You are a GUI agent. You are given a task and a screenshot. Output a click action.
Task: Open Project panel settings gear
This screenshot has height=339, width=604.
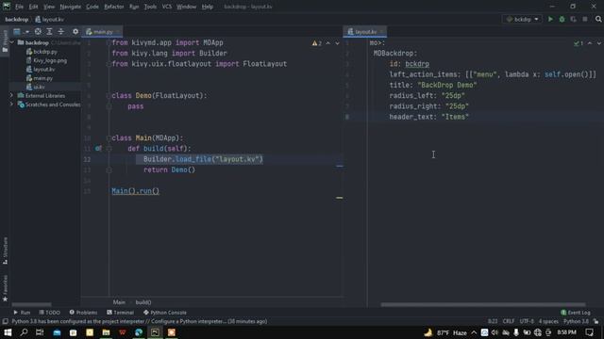coord(75,31)
